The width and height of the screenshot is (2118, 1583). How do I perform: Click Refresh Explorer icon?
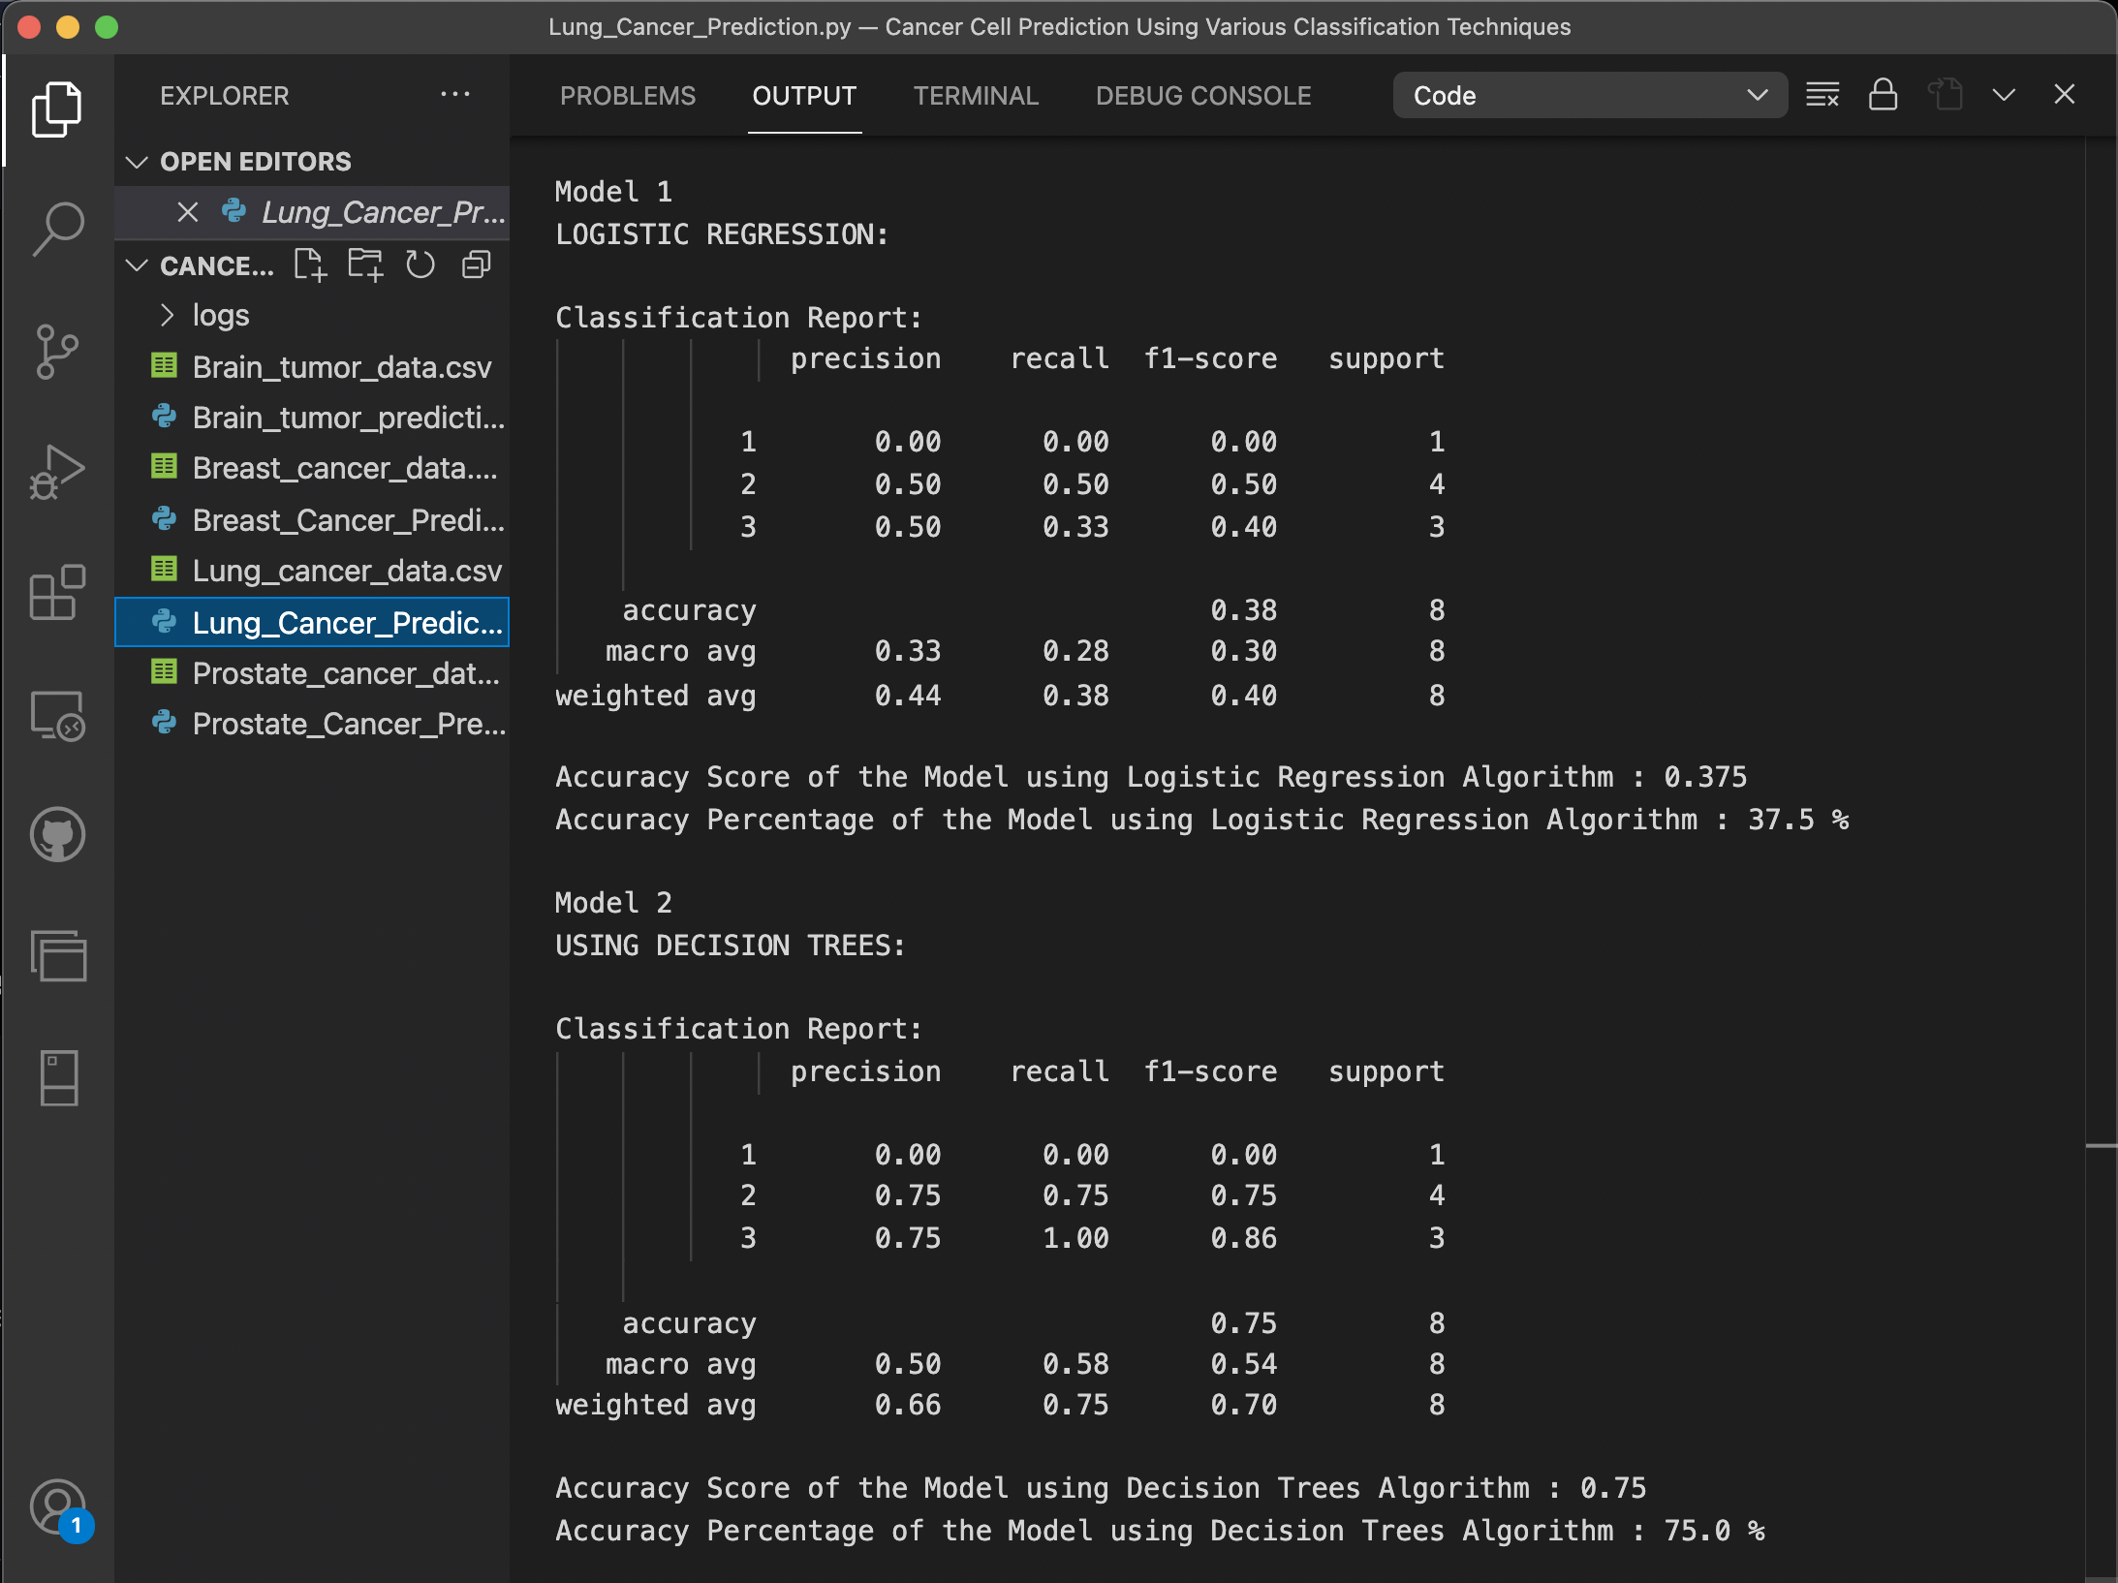(x=420, y=264)
